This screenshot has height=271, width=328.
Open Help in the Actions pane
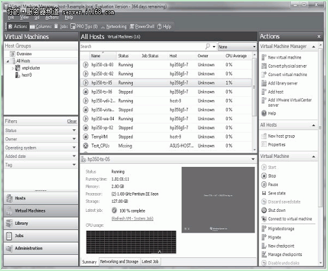pyautogui.click(x=269, y=113)
